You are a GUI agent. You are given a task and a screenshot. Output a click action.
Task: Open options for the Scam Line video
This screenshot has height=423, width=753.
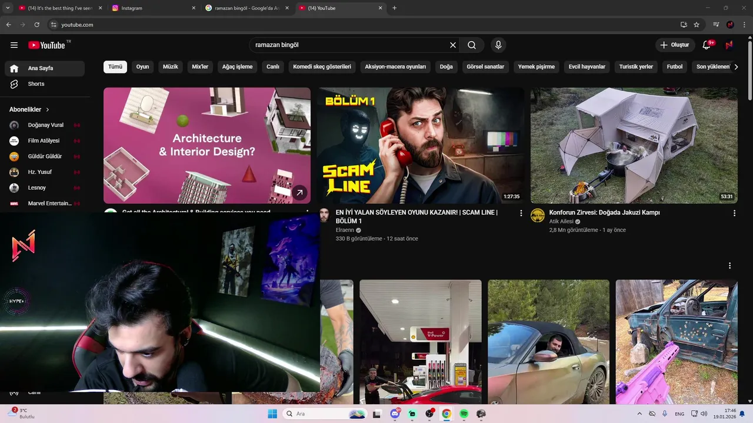click(521, 213)
